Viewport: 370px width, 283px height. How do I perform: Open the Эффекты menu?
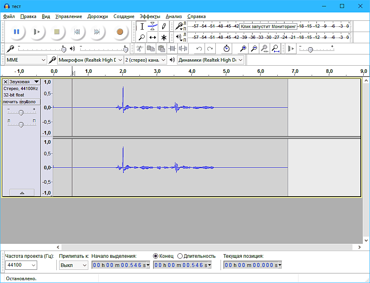pyautogui.click(x=150, y=16)
